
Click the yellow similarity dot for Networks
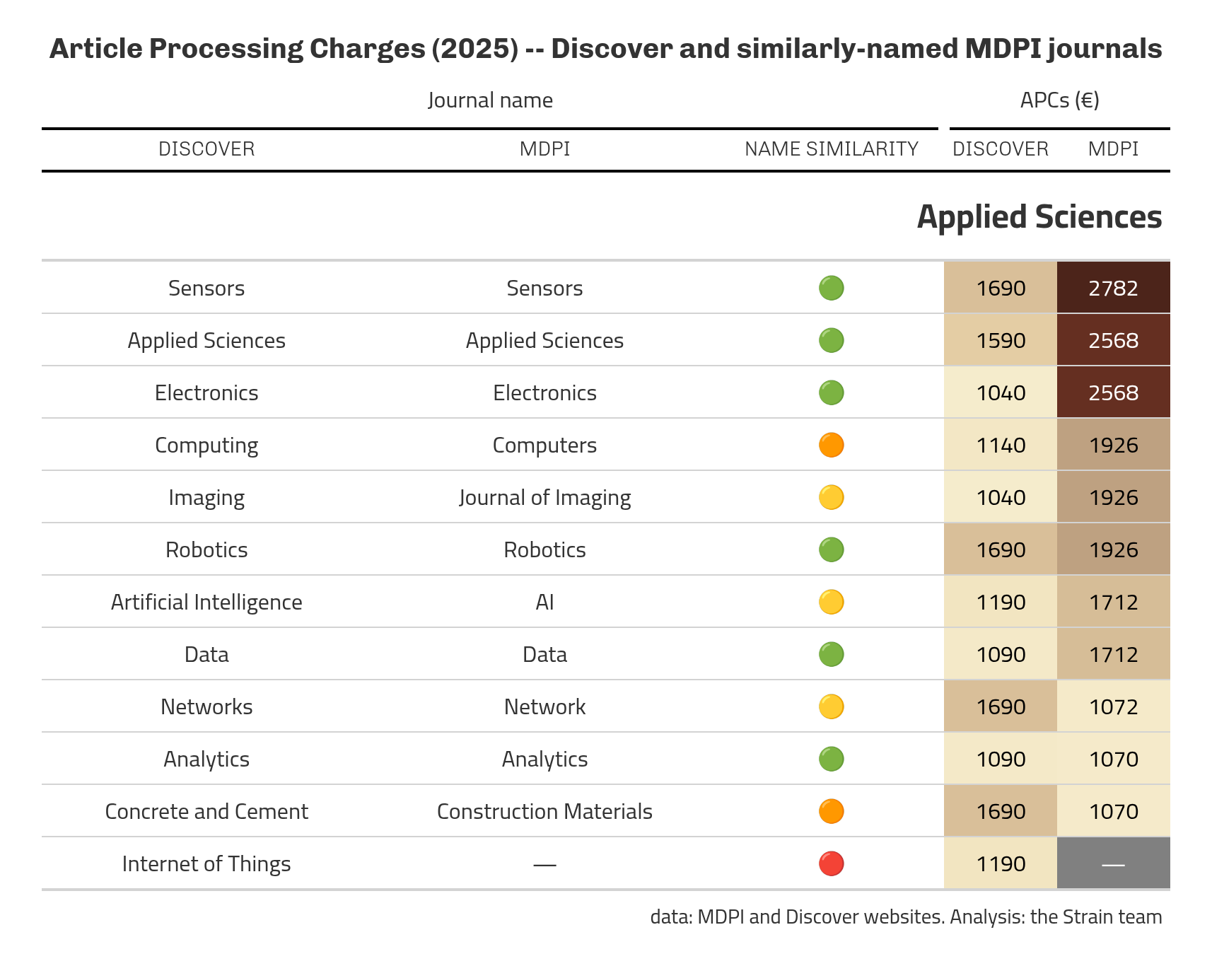click(831, 706)
